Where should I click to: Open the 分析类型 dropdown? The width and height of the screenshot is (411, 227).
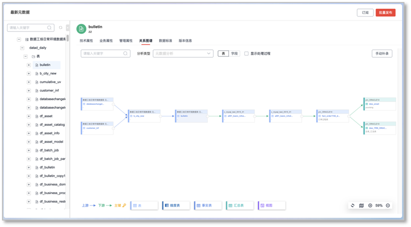click(183, 53)
